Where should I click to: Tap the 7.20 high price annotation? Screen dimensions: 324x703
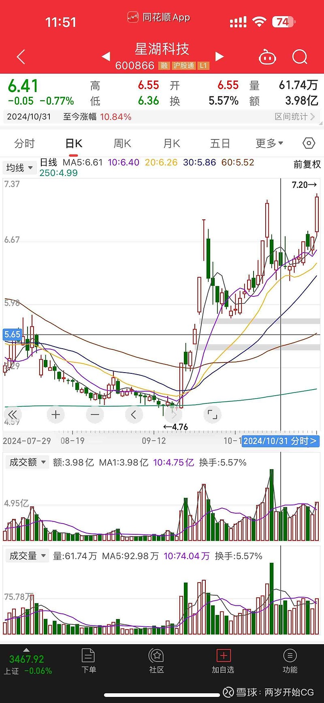[304, 185]
